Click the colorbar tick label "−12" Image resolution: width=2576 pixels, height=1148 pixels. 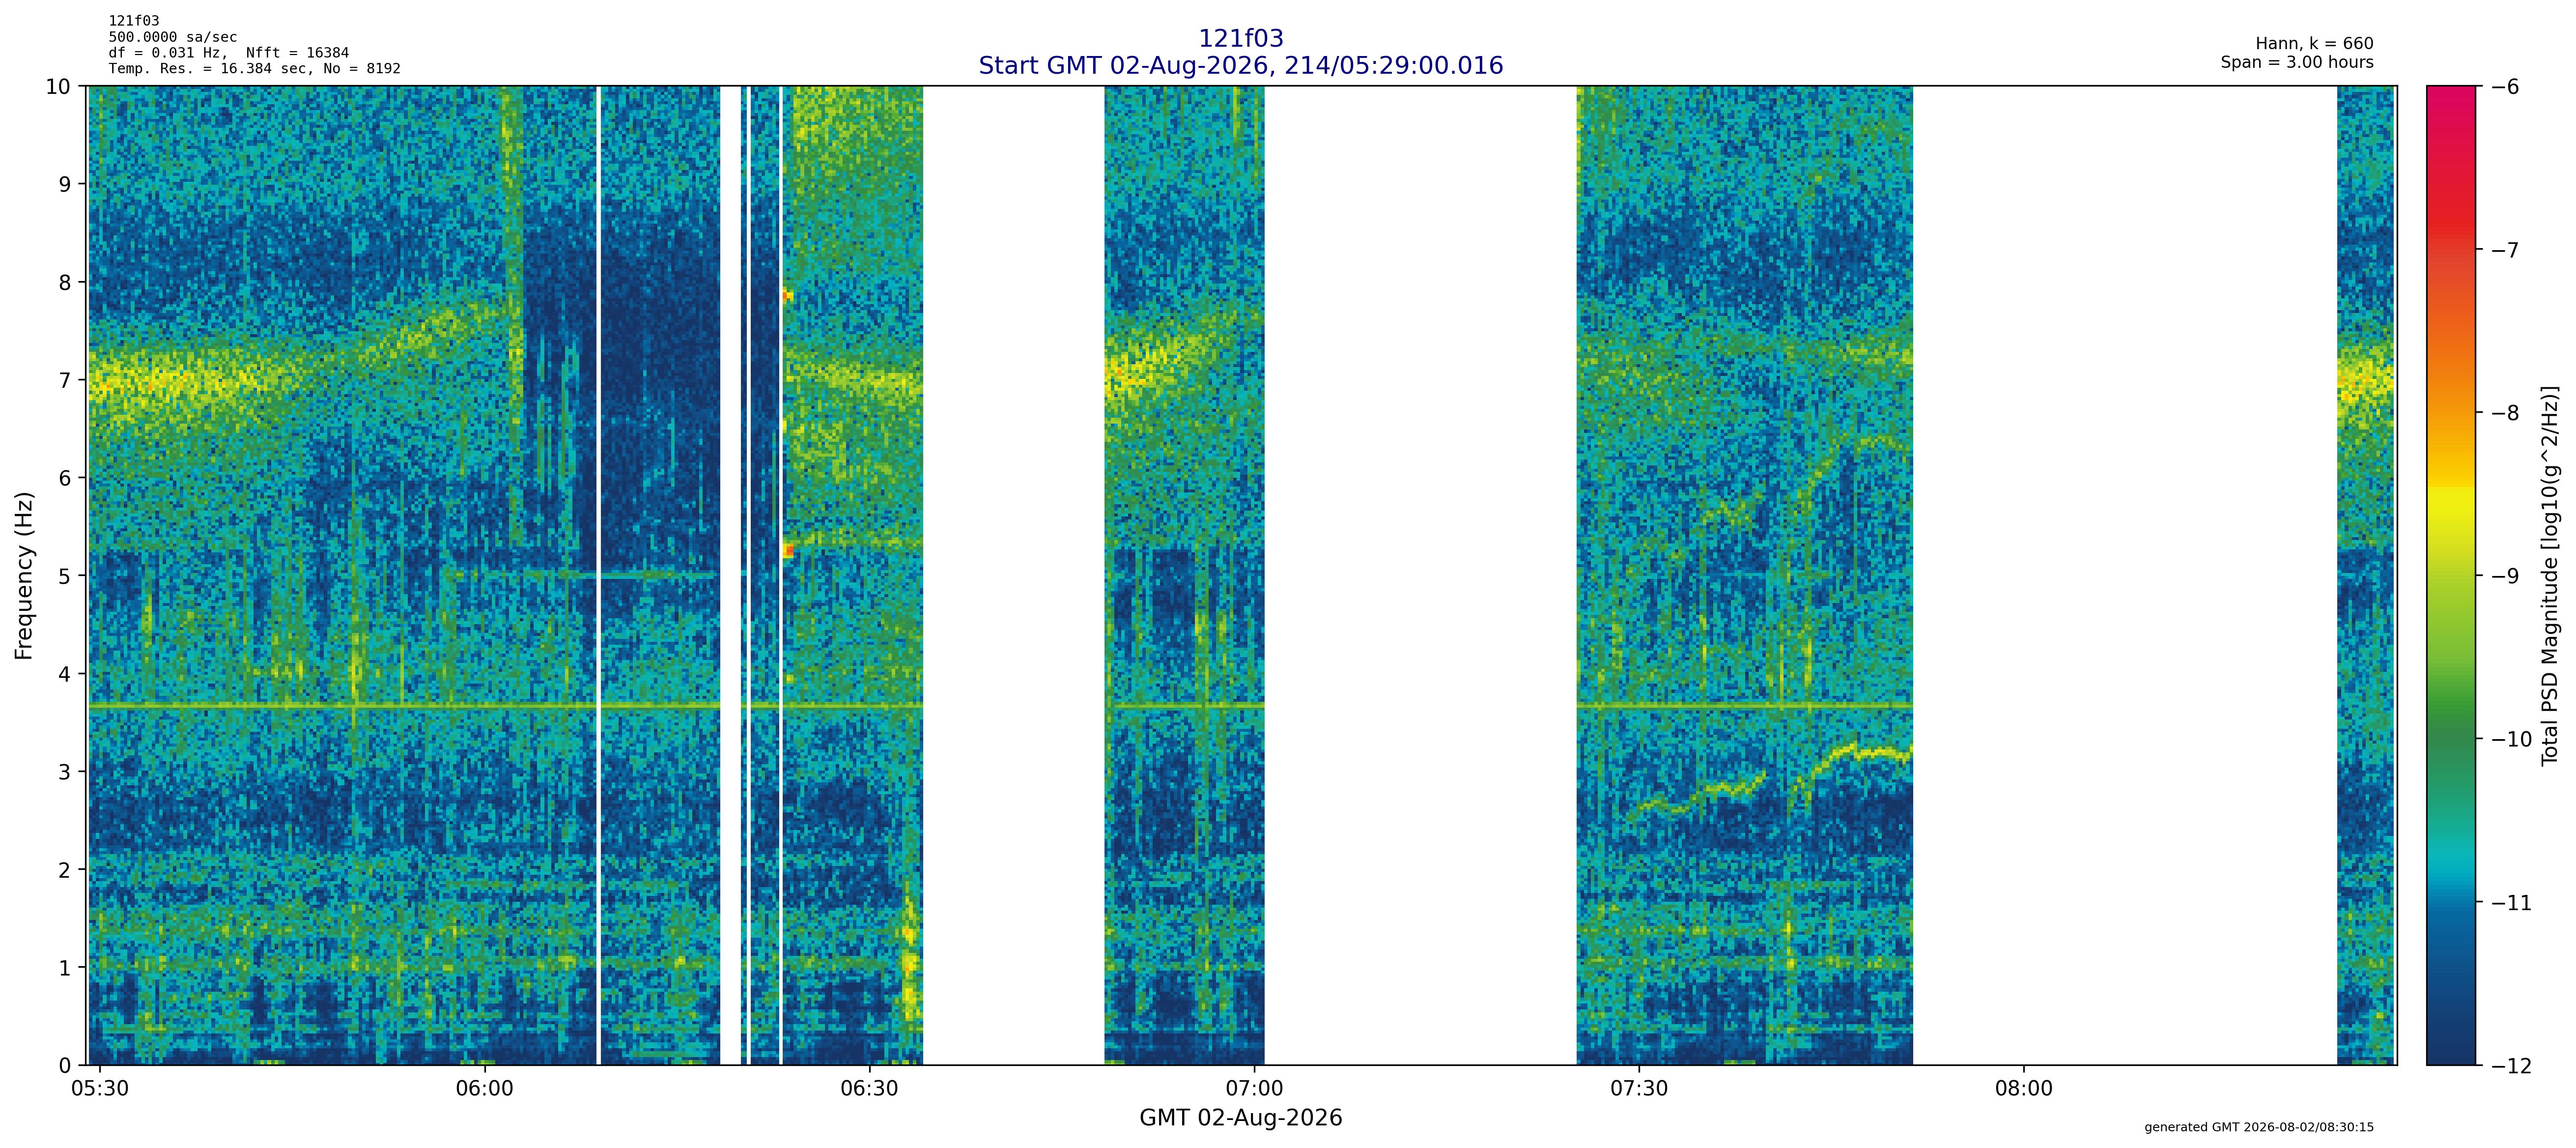(x=2510, y=1066)
